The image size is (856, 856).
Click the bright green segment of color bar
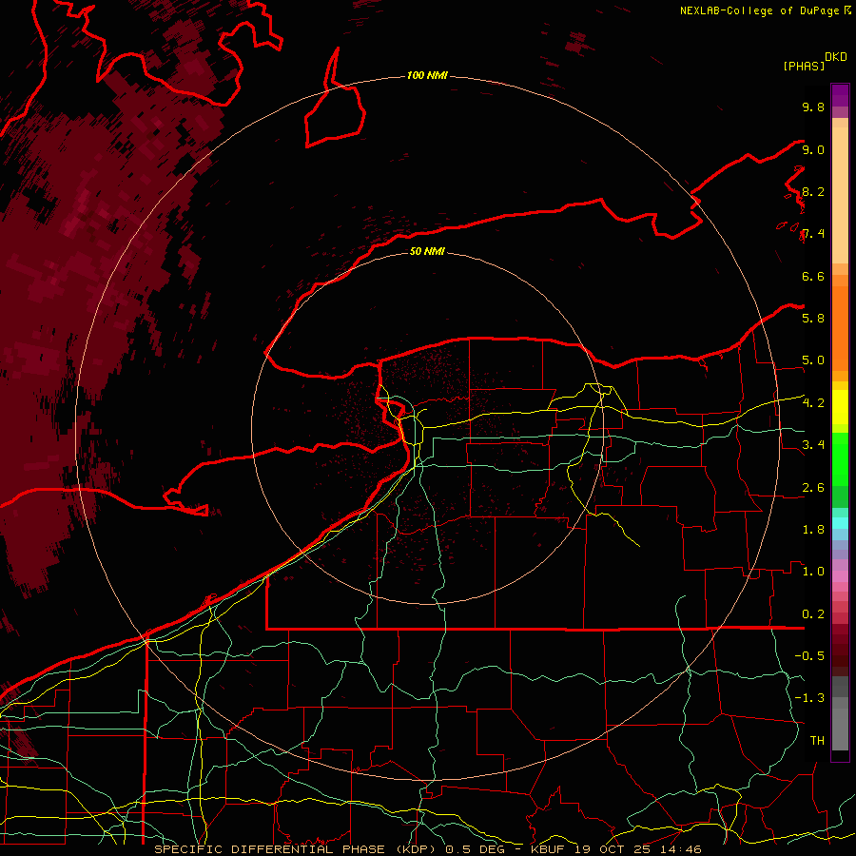click(x=840, y=457)
